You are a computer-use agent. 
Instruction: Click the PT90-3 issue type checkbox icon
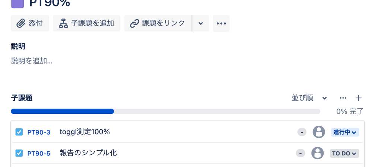(x=19, y=132)
